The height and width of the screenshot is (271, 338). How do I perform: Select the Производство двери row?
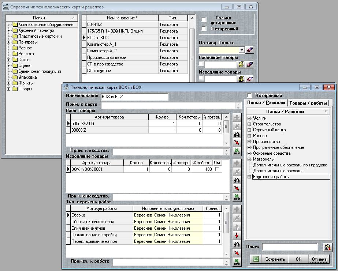[135, 57]
